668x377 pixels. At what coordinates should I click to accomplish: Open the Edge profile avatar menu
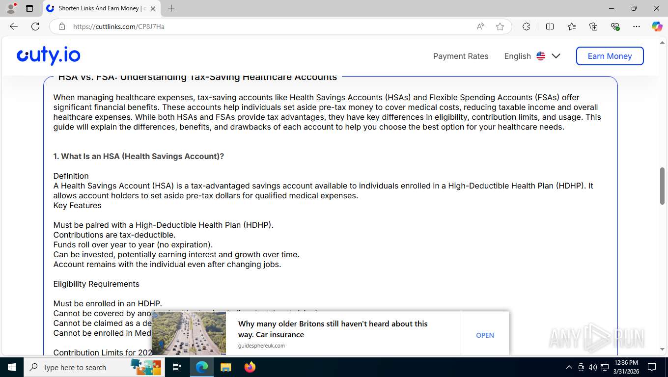11,8
